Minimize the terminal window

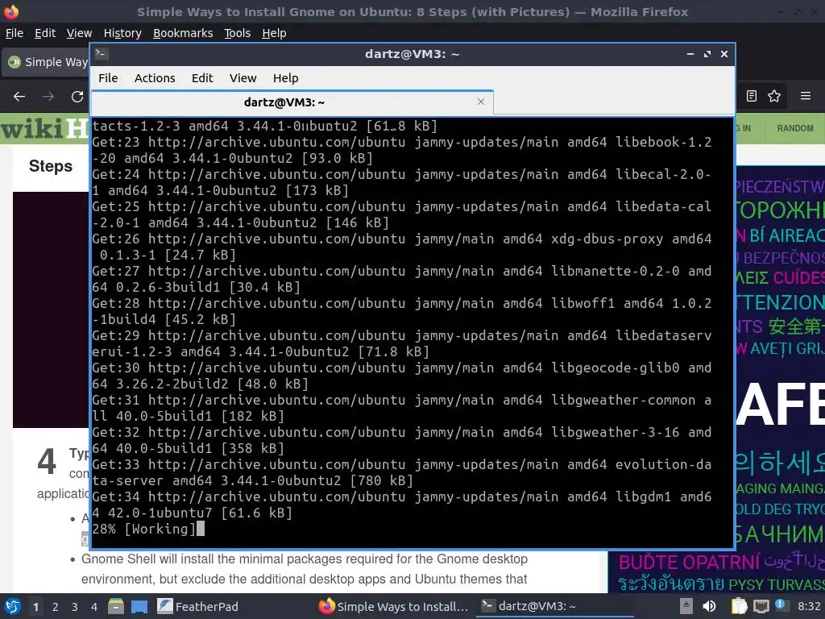690,54
